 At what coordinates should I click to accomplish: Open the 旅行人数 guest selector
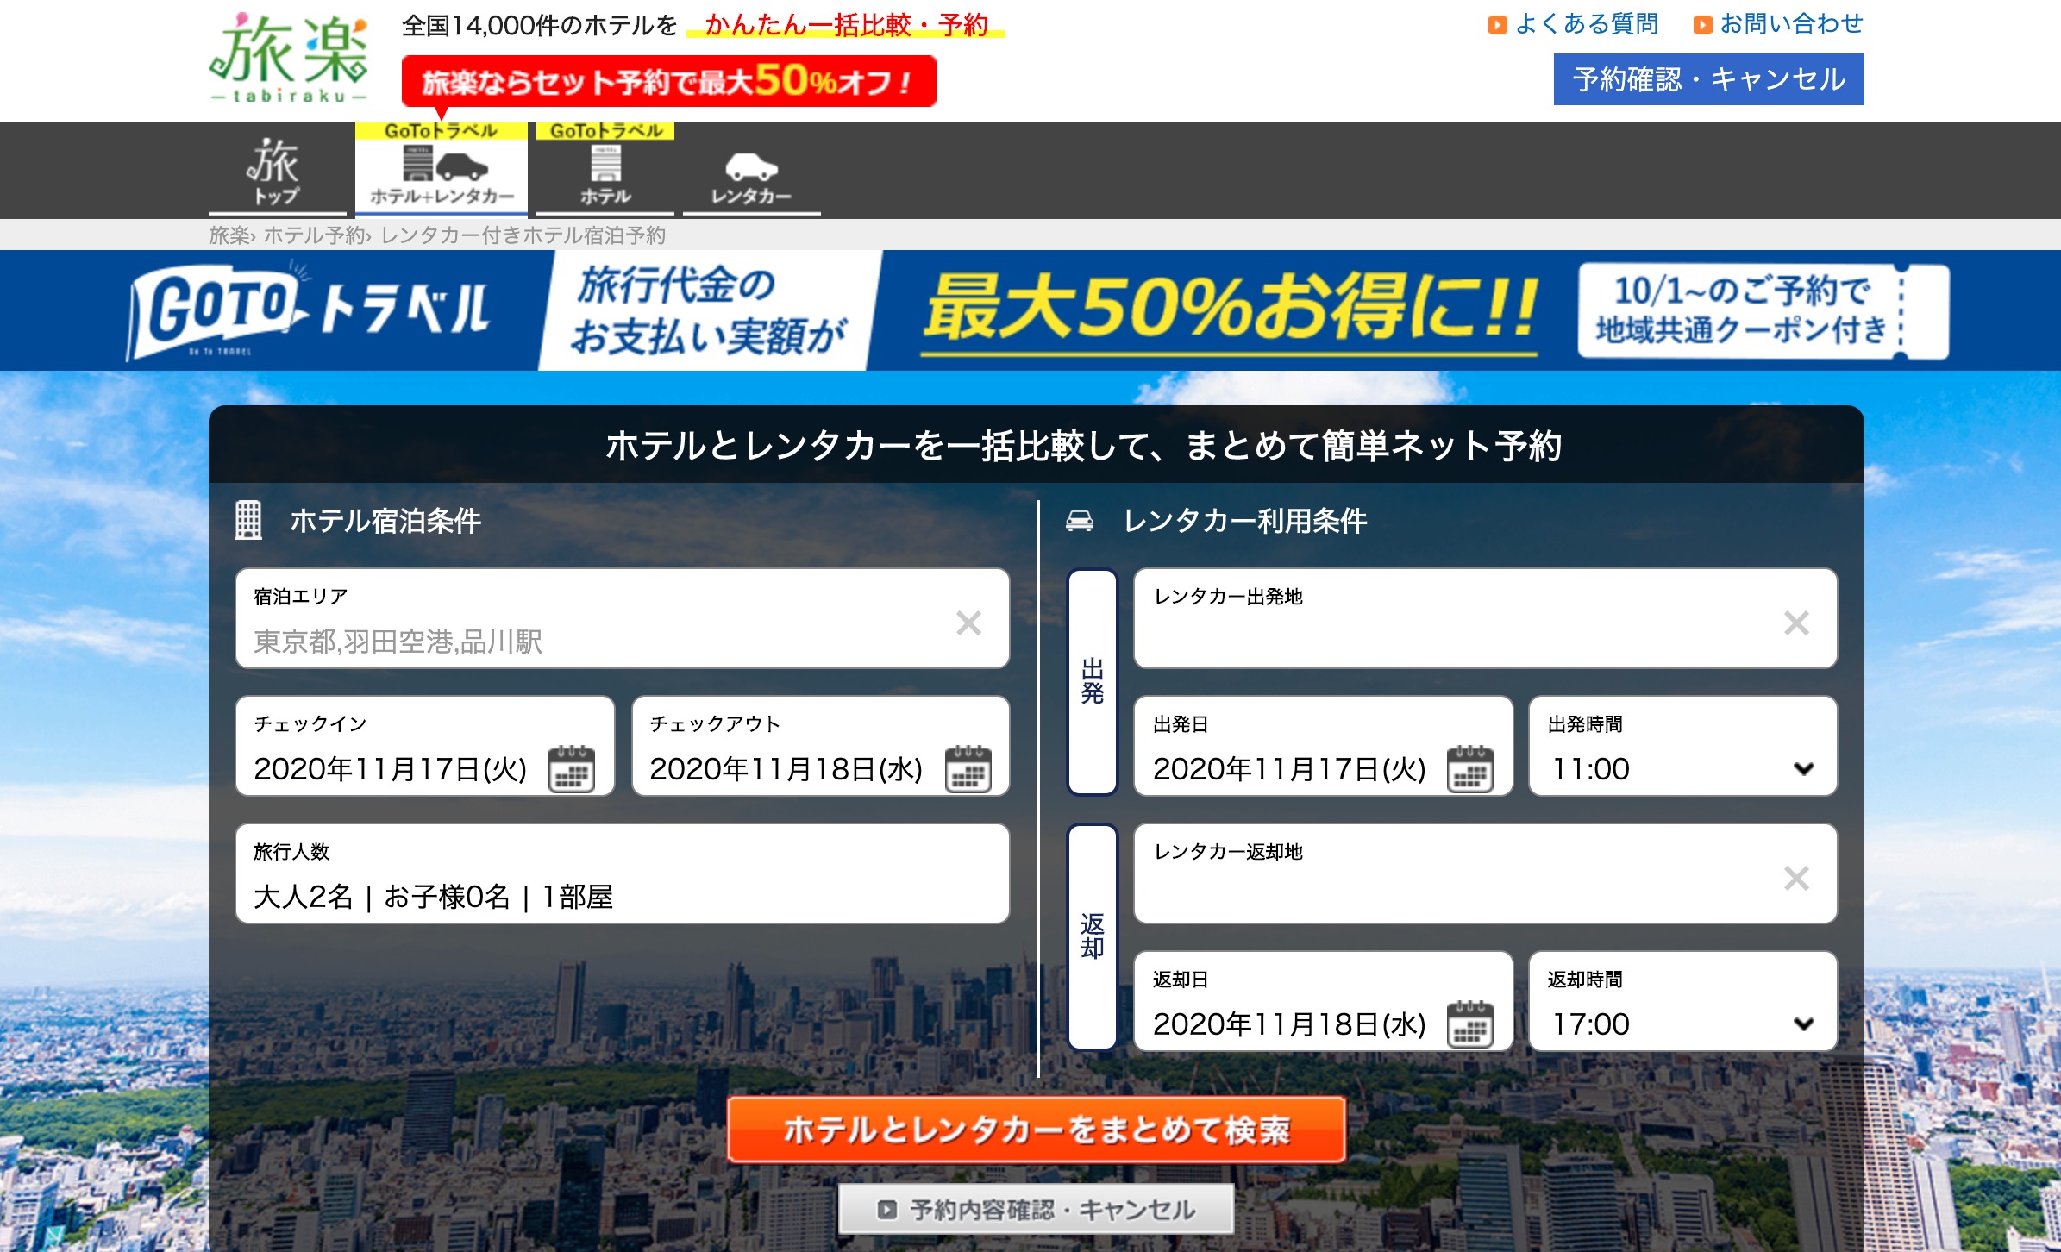pos(623,873)
